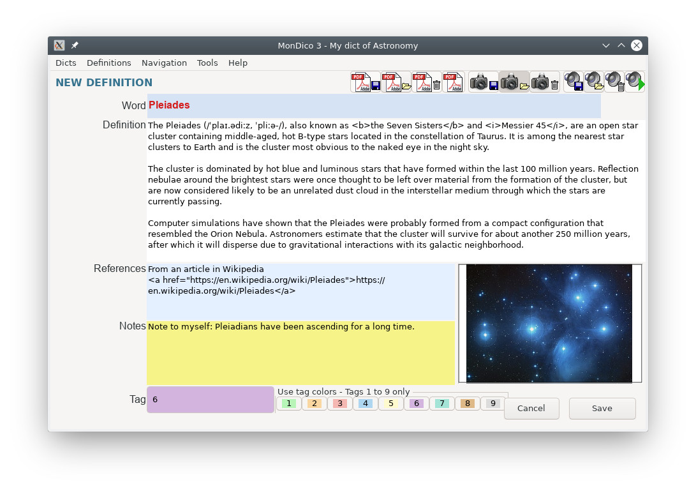Click the References text field
Viewport: 696px width, 491px height.
pos(301,292)
